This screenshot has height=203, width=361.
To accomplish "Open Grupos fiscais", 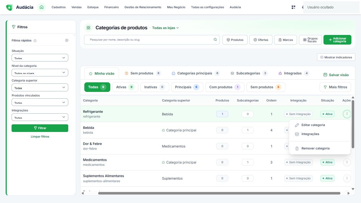I will pyautogui.click(x=310, y=40).
